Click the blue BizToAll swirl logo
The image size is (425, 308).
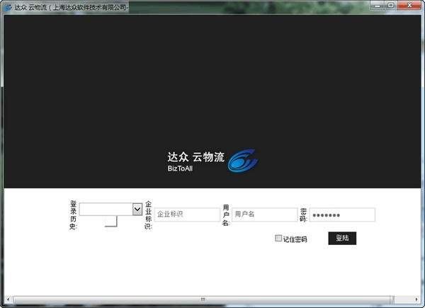coord(242,161)
